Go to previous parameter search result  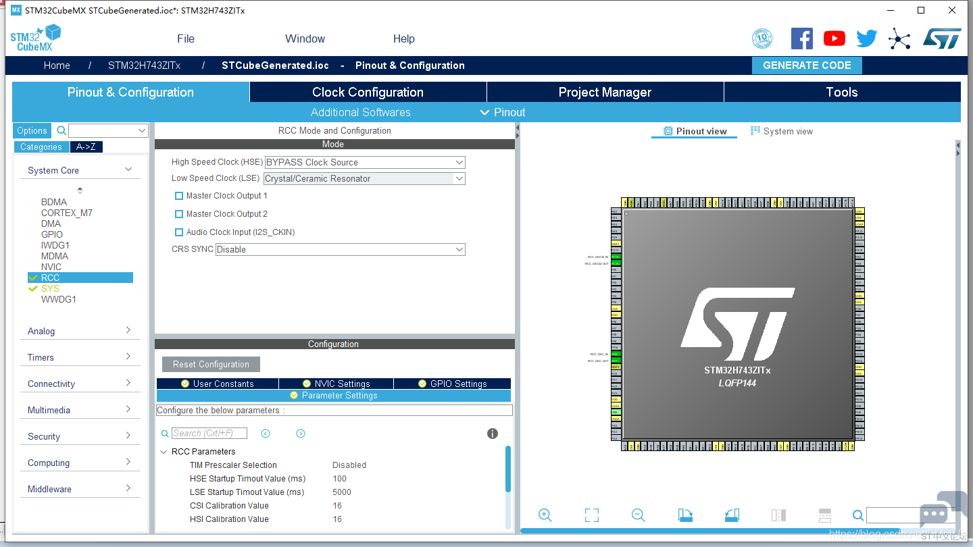[266, 434]
